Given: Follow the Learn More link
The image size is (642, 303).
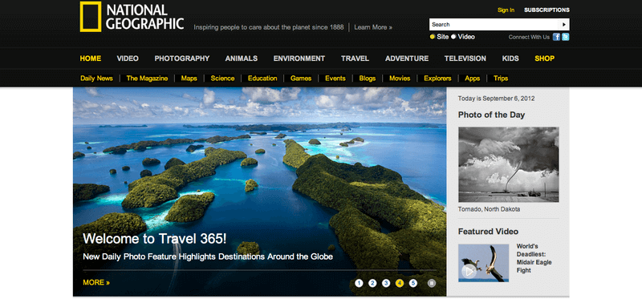Looking at the screenshot, I should click(373, 27).
